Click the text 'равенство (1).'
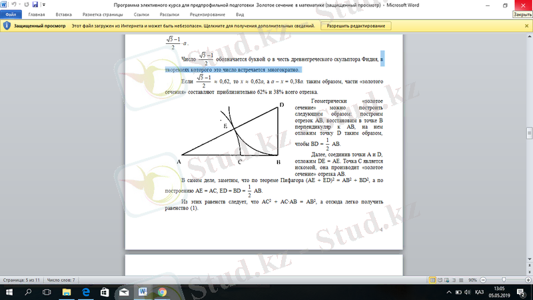Viewport: 533px width, 300px height. tap(181, 208)
